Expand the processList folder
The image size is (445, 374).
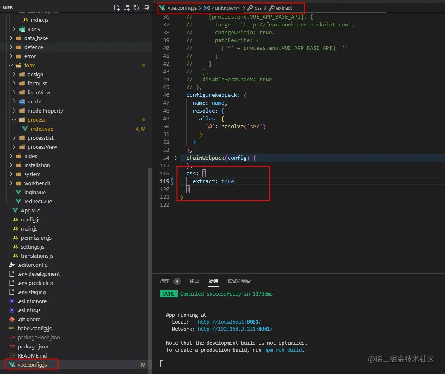(40, 138)
